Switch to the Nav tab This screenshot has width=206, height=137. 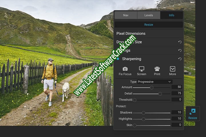click(x=126, y=15)
